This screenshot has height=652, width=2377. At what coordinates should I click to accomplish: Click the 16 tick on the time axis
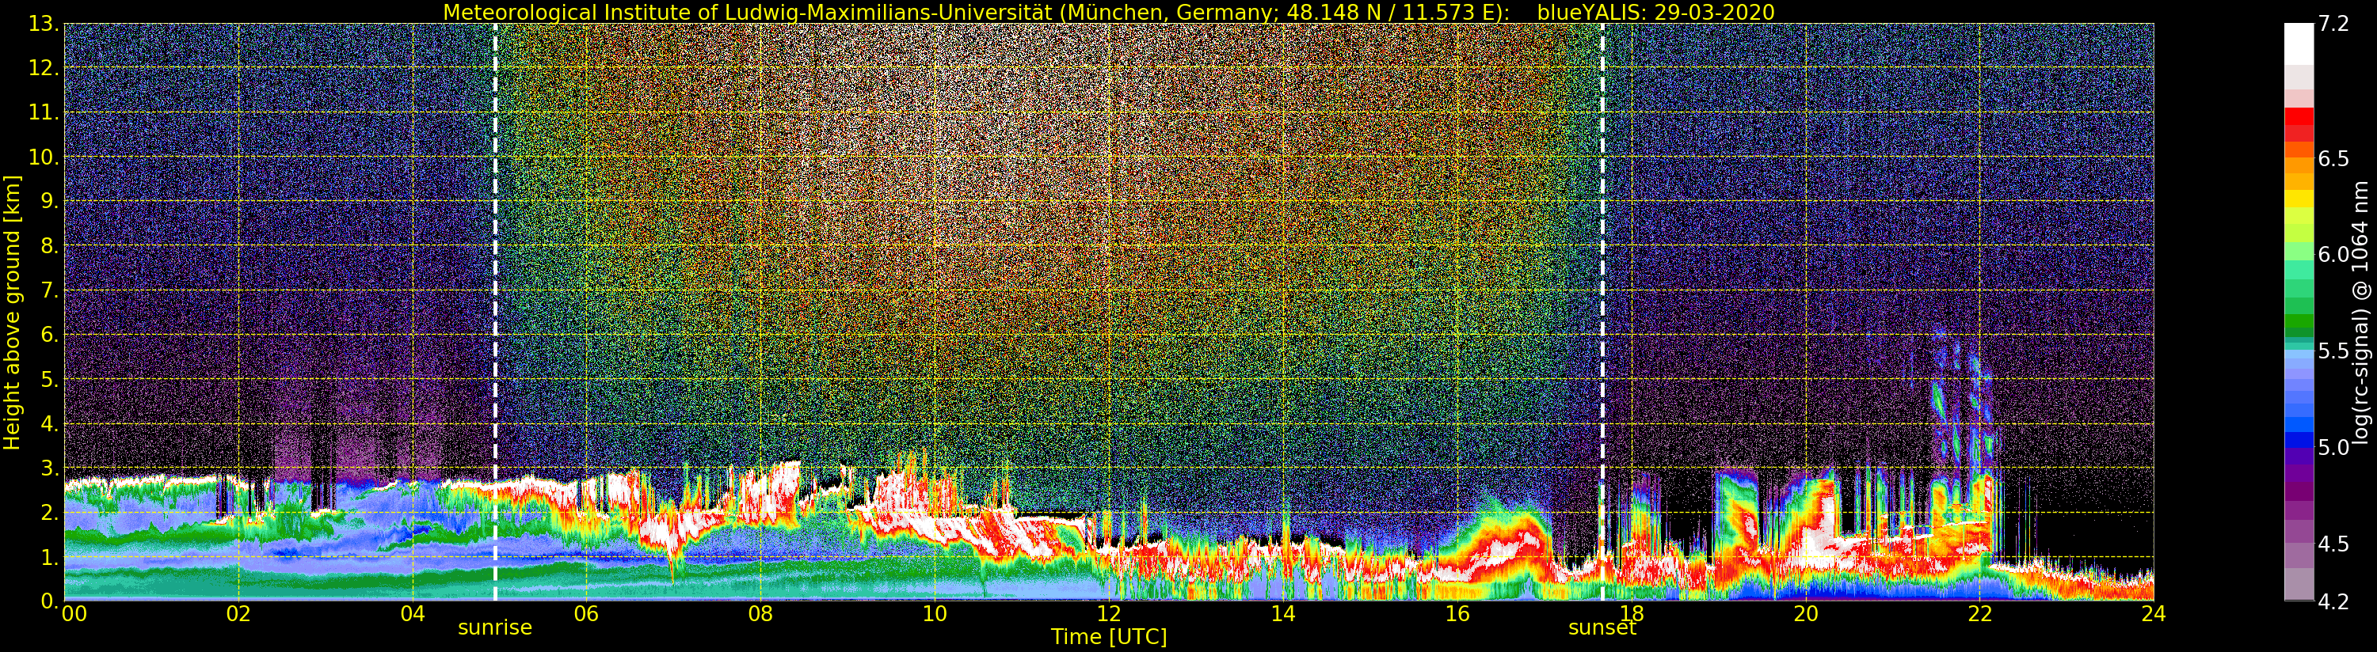(1457, 614)
